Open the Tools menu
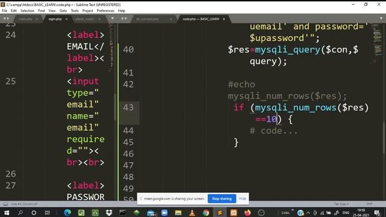386x217 pixels. click(75, 11)
